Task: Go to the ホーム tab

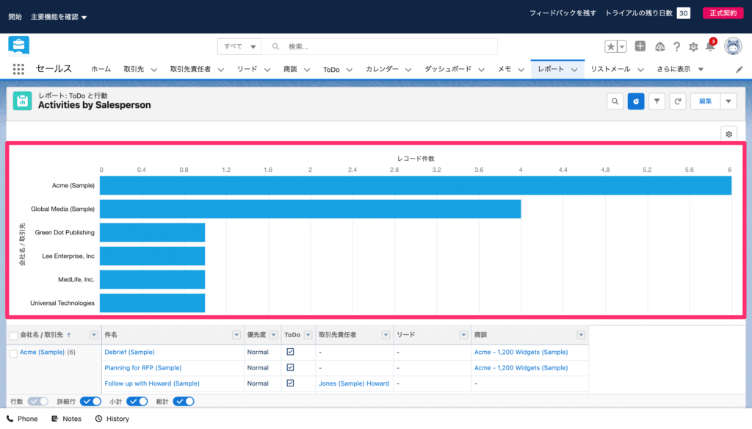Action: click(x=101, y=69)
